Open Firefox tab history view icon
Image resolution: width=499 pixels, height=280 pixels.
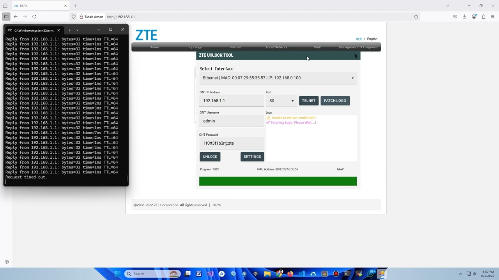coord(5,6)
